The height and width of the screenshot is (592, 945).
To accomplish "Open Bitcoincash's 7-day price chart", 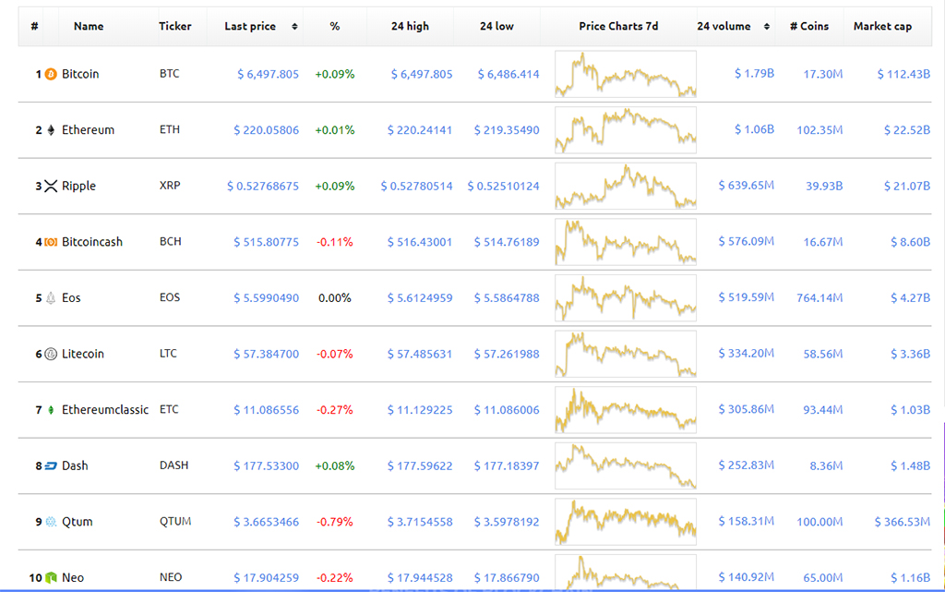I will coord(626,242).
